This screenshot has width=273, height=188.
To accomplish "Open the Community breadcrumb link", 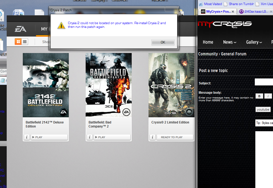I will pyautogui.click(x=208, y=54).
